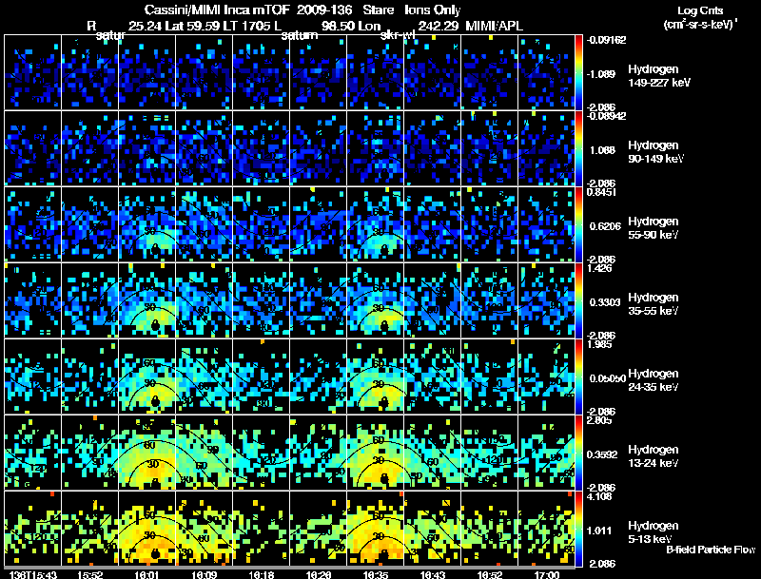This screenshot has height=579, width=761.
Task: Select the Hydrogen 5-13 keV label
Action: (654, 532)
